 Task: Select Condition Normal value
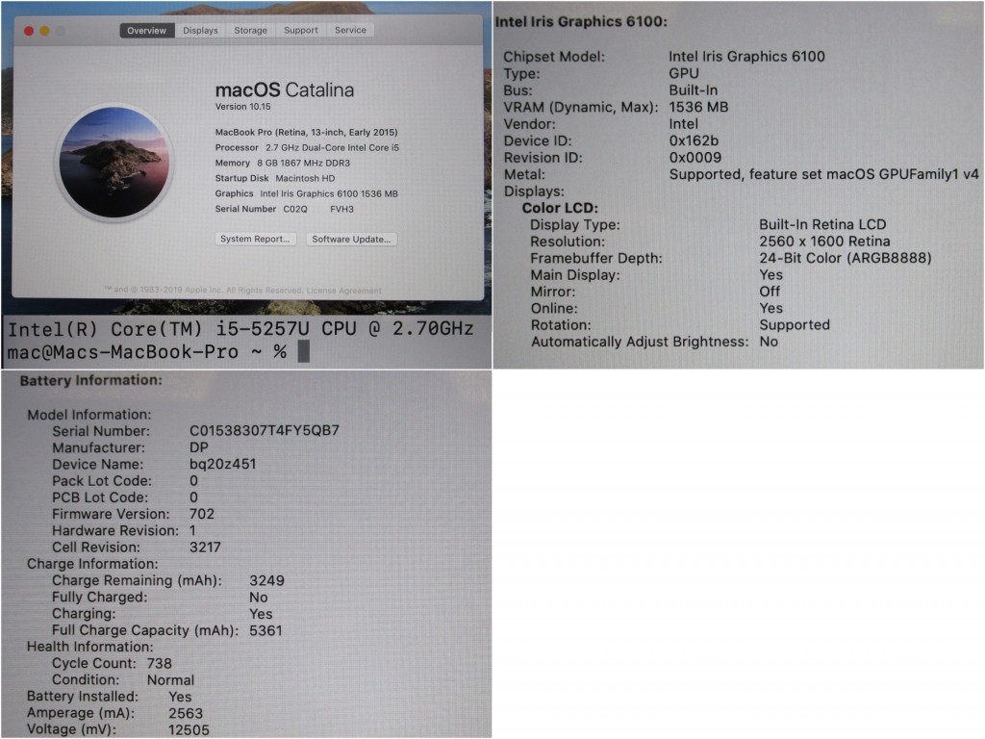[x=170, y=680]
